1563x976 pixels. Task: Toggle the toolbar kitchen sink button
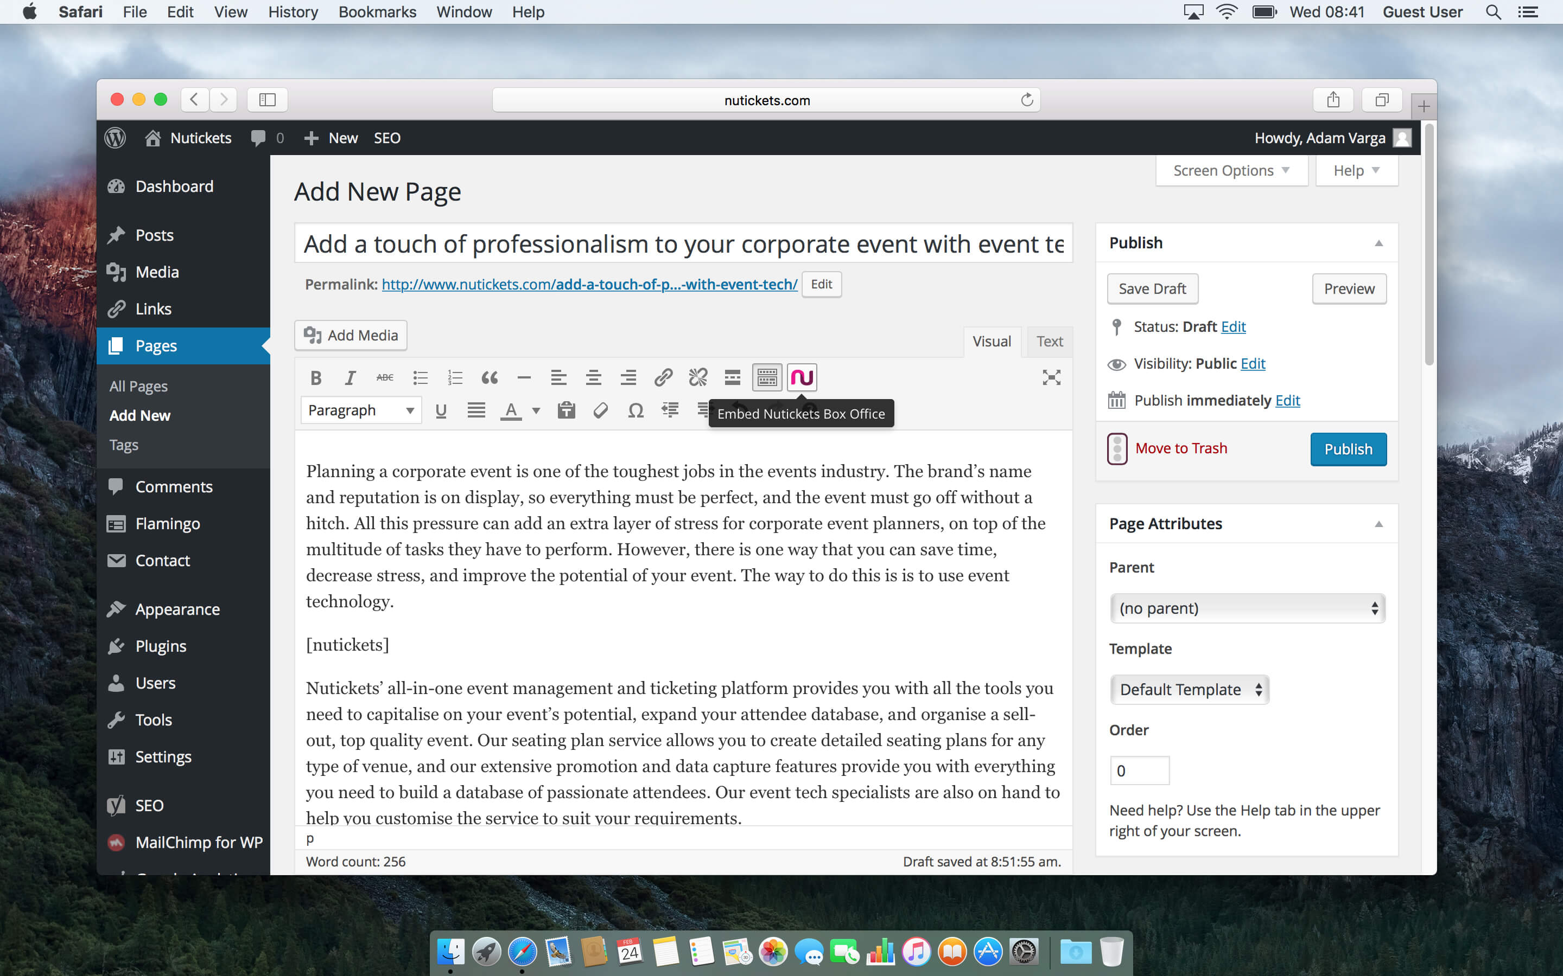(767, 377)
